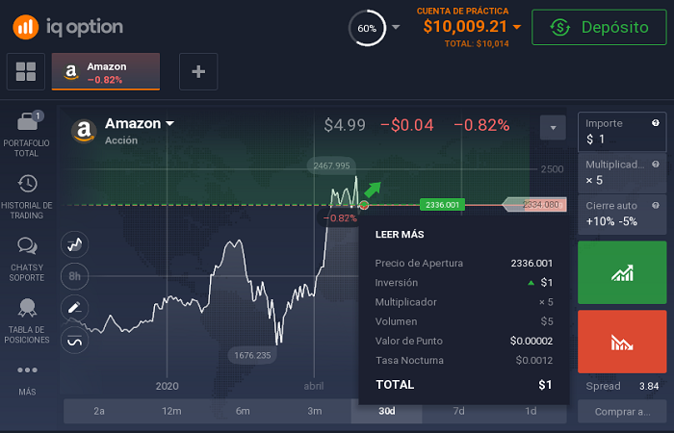Click the Spread 3.84 value
674x433 pixels.
(649, 386)
